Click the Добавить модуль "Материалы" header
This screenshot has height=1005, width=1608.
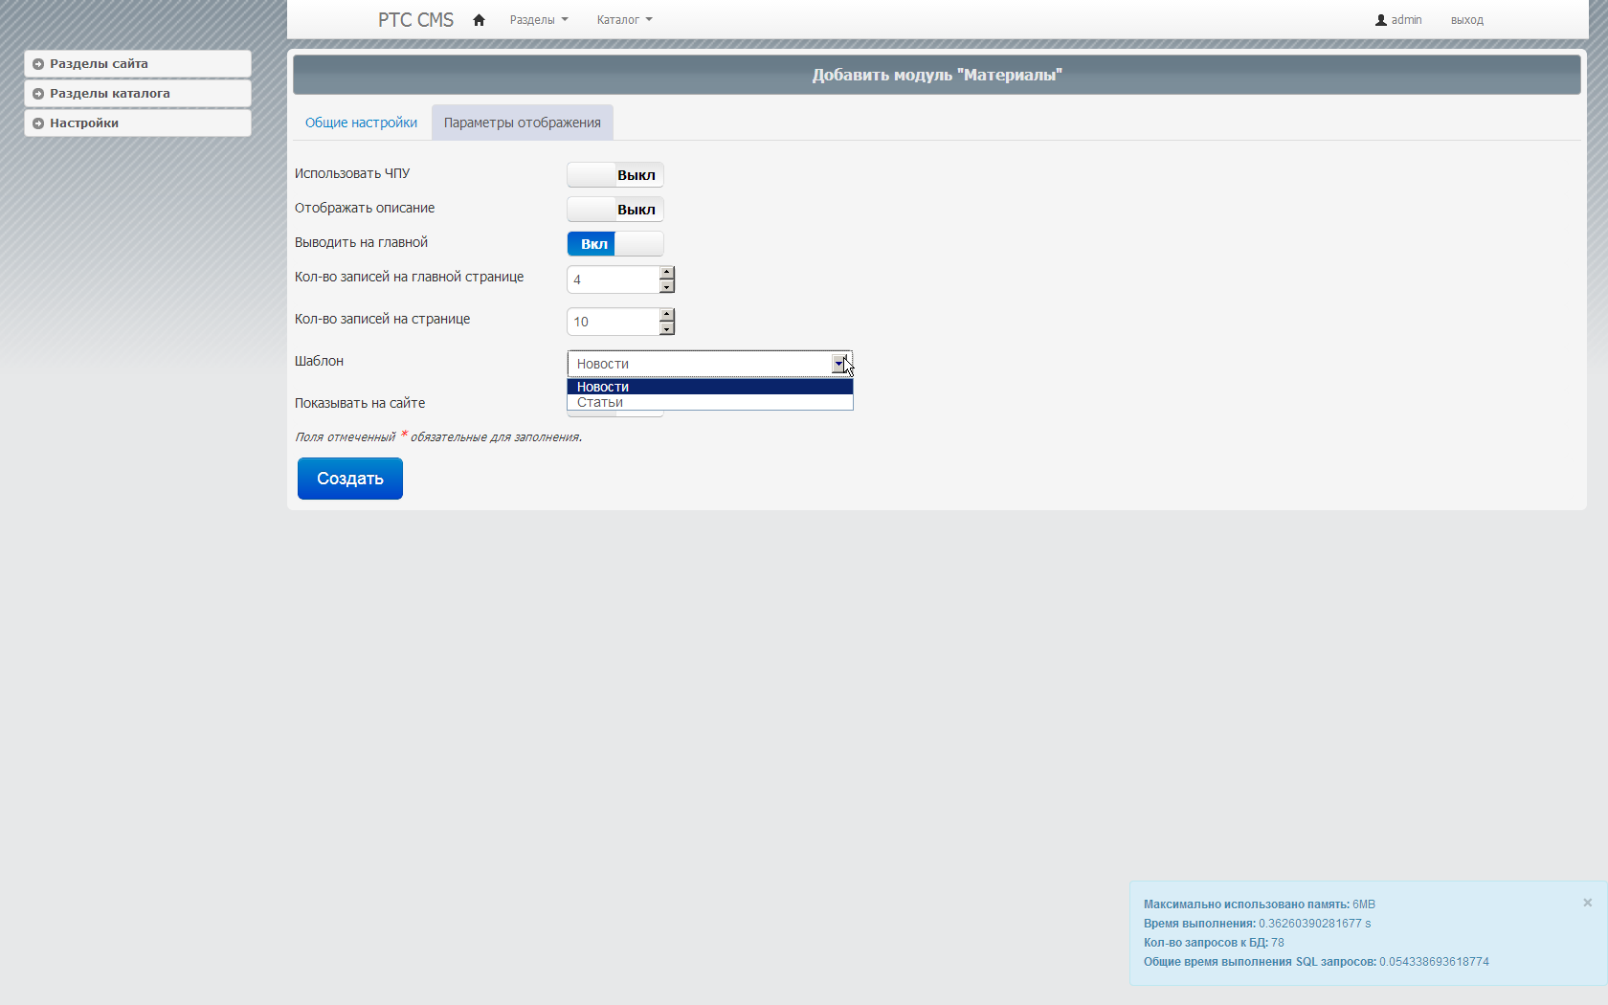937,75
